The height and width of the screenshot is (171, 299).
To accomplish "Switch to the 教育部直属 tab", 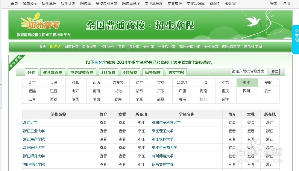I will pyautogui.click(x=53, y=72).
